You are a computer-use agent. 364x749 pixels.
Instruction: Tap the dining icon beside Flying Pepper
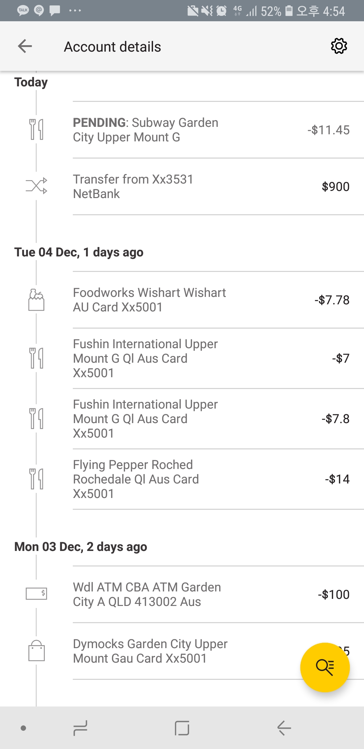coord(36,479)
